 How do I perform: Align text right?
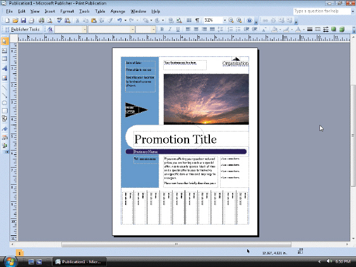[x=204, y=29]
